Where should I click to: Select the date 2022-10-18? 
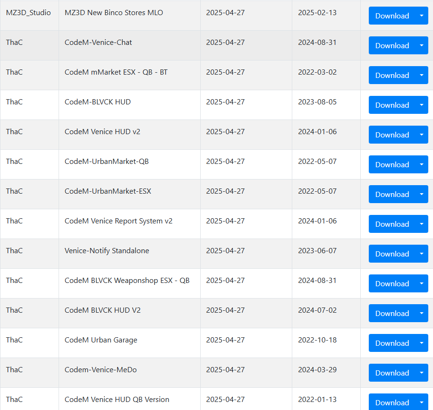click(x=317, y=340)
